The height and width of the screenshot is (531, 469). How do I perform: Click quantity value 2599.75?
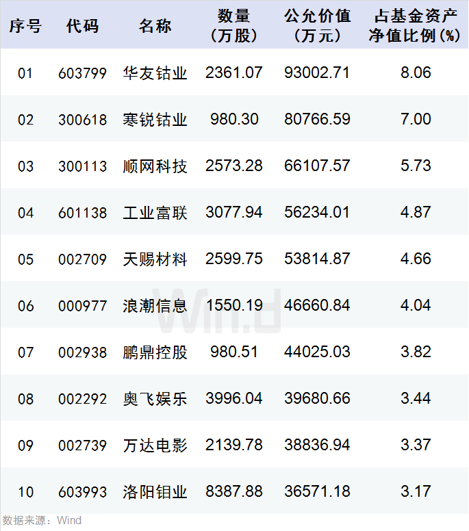pyautogui.click(x=234, y=259)
